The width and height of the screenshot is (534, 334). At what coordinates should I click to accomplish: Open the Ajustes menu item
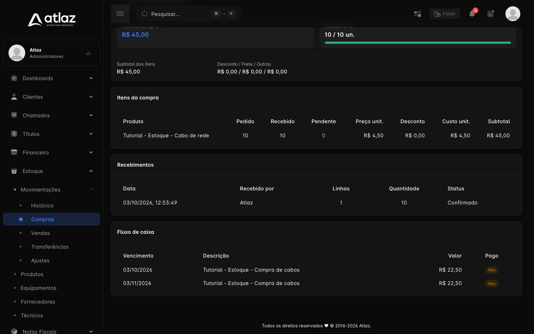40,261
